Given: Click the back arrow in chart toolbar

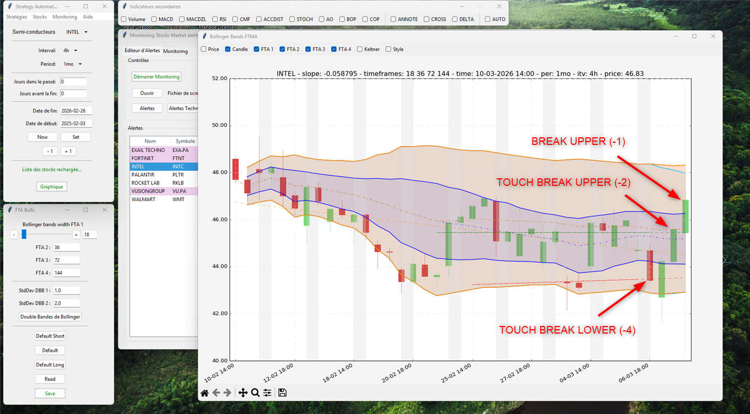Looking at the screenshot, I should [216, 393].
